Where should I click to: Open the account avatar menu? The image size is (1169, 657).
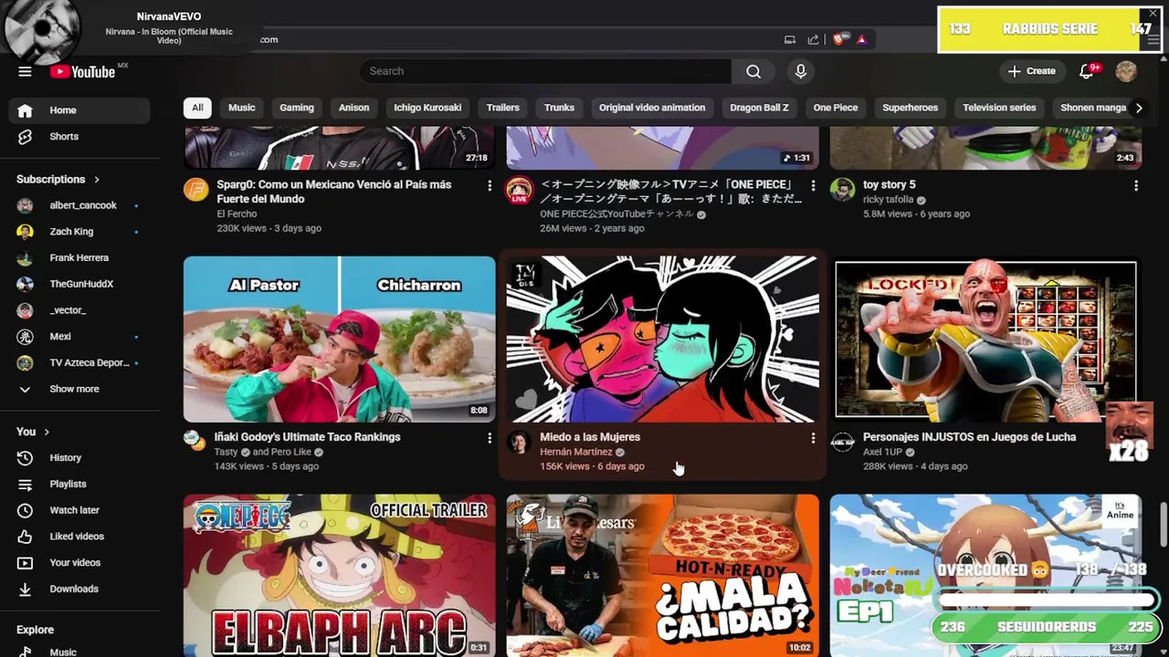point(1126,71)
